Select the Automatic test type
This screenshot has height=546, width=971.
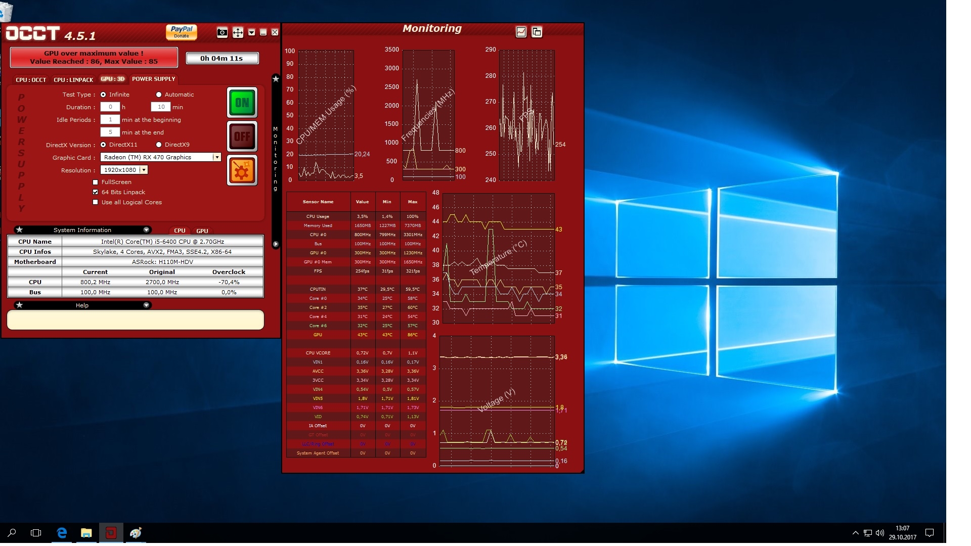pyautogui.click(x=159, y=95)
